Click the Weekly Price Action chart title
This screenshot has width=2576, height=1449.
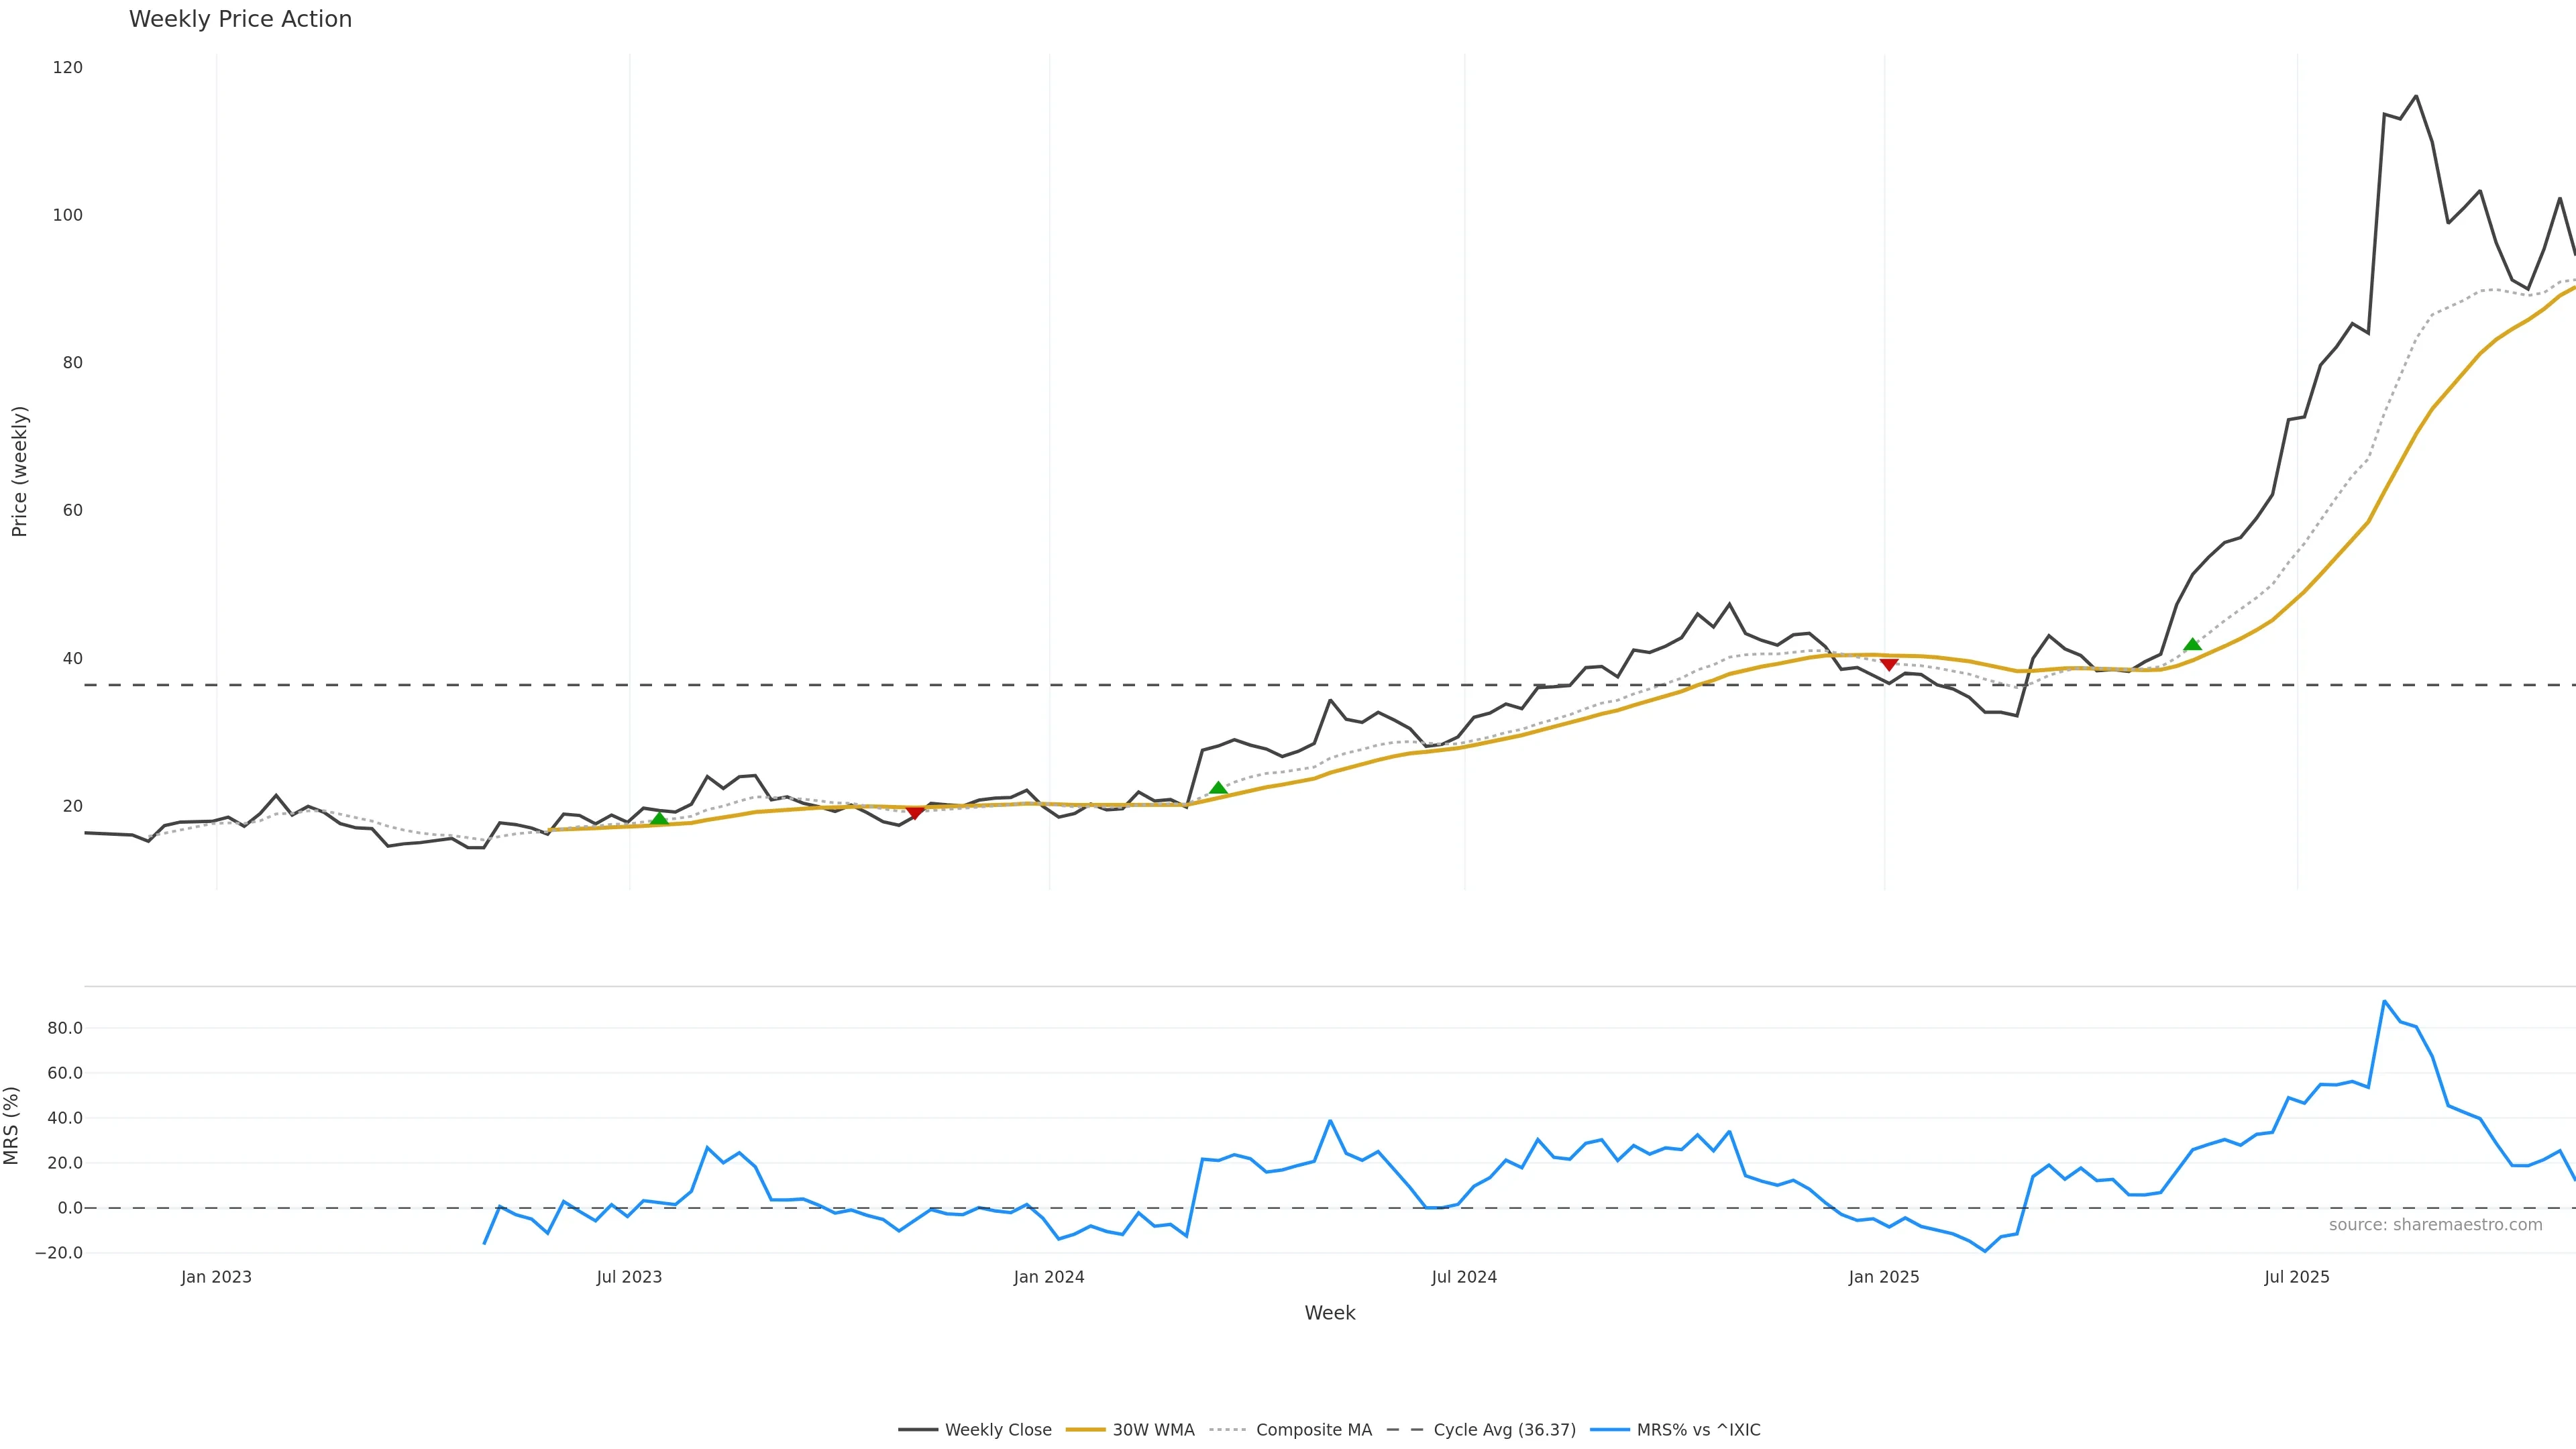click(x=240, y=19)
